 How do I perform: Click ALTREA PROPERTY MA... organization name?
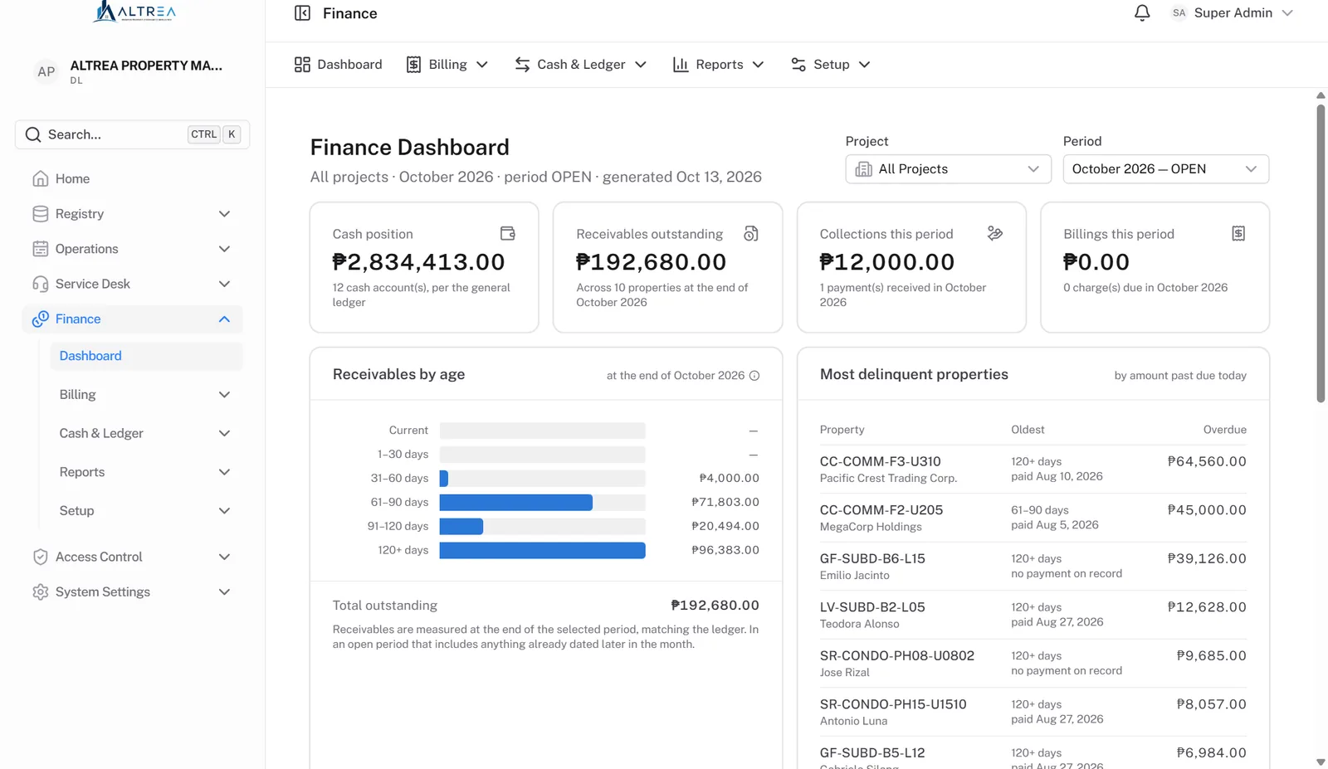tap(146, 66)
